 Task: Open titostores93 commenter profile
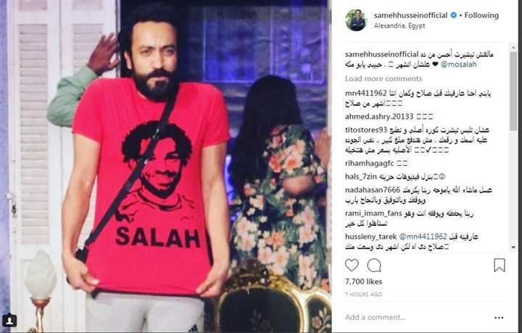click(x=366, y=130)
